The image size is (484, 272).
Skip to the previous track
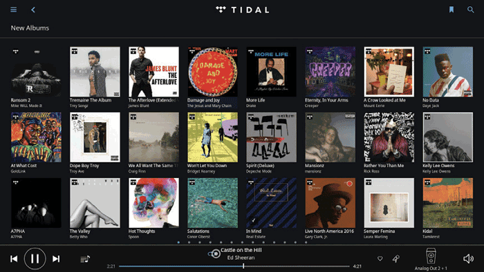click(x=14, y=259)
